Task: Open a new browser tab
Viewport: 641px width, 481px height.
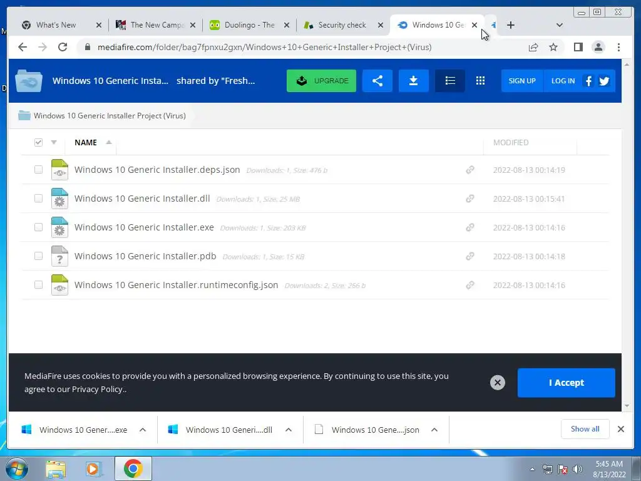Action: (x=511, y=25)
